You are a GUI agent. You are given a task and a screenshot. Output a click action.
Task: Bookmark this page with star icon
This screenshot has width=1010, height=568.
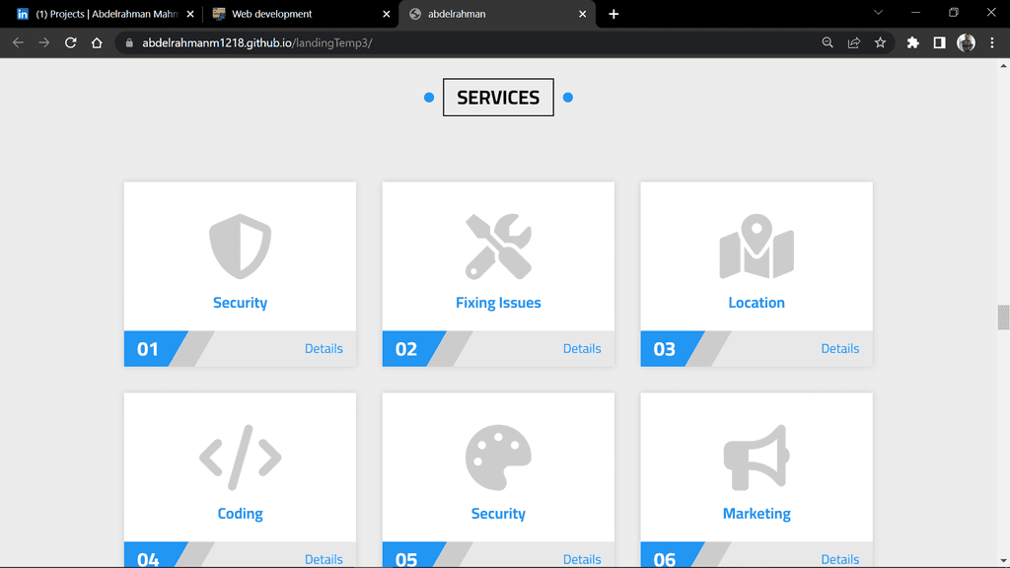point(880,42)
